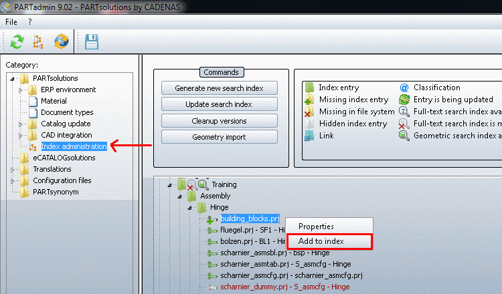Screen dimensions: 502x294
Task: Open the ? help menu
Action: [29, 22]
